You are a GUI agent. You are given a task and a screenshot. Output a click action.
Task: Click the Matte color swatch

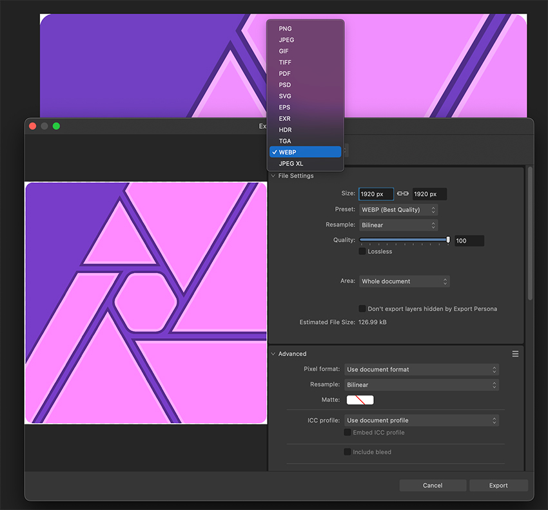tap(360, 399)
